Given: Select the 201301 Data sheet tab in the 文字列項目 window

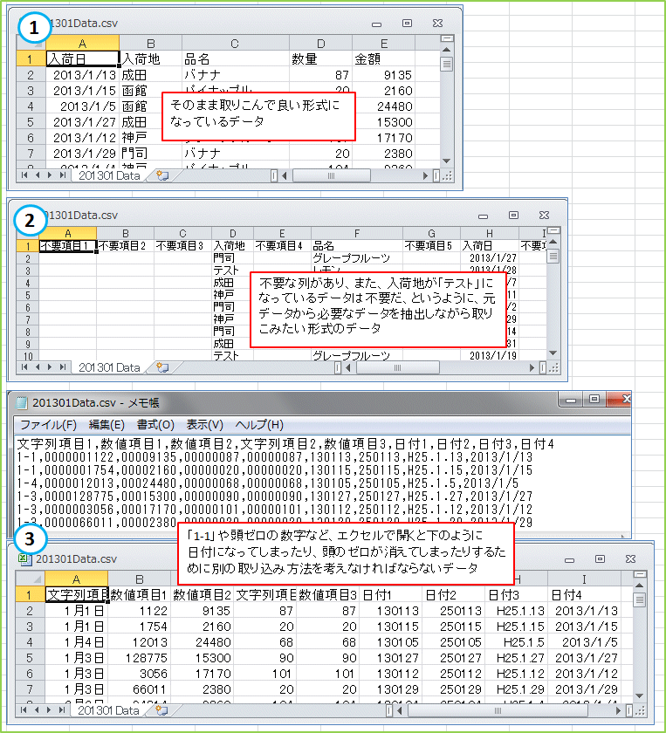Looking at the screenshot, I should tap(108, 710).
